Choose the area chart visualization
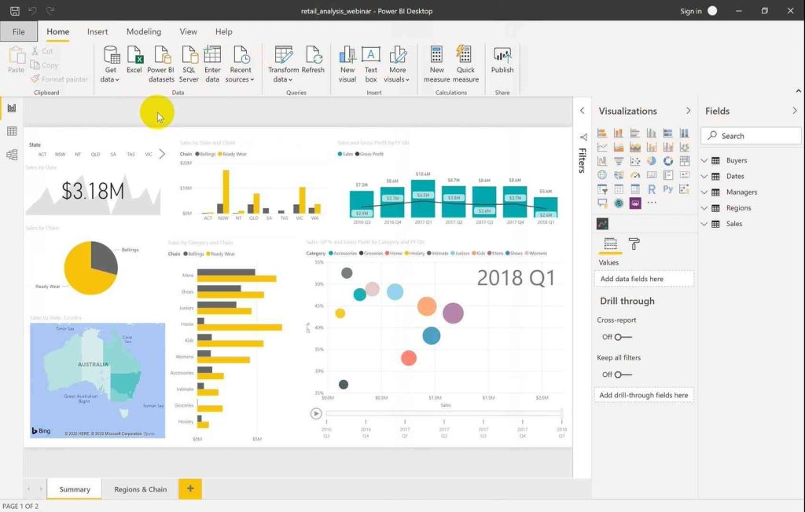Viewport: 805px width, 512px height. (x=619, y=147)
